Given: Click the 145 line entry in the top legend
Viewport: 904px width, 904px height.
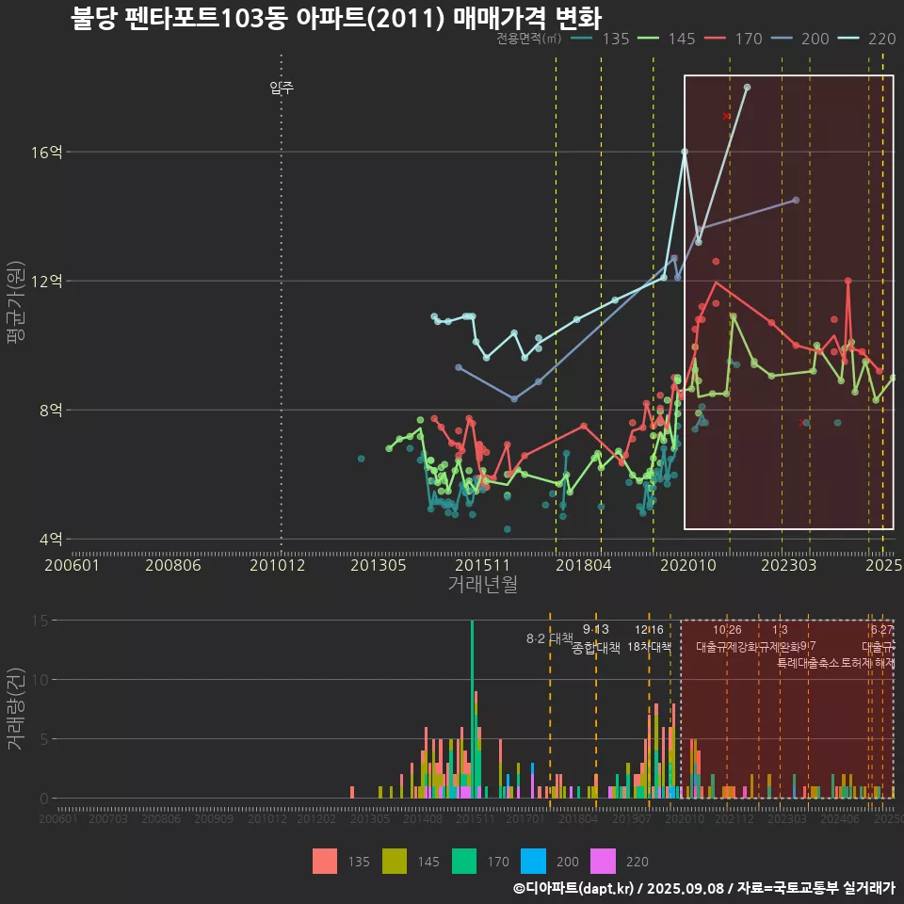Looking at the screenshot, I should [666, 39].
